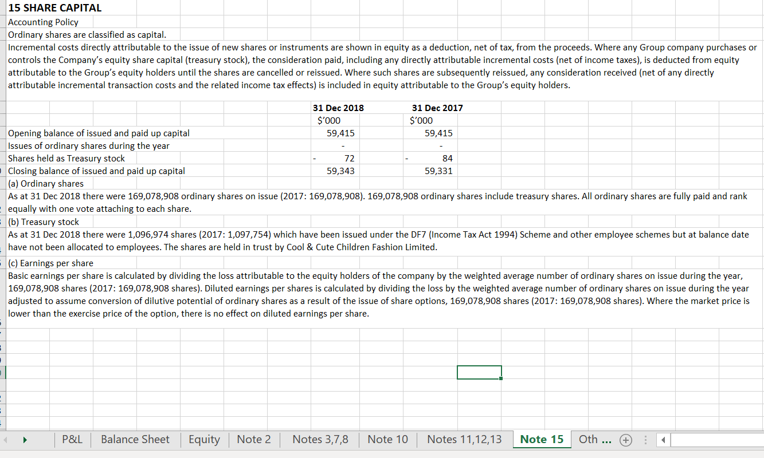The width and height of the screenshot is (764, 458).
Task: Select paragraph beginning 'Basic earnings per share is calculated'
Action: click(379, 294)
